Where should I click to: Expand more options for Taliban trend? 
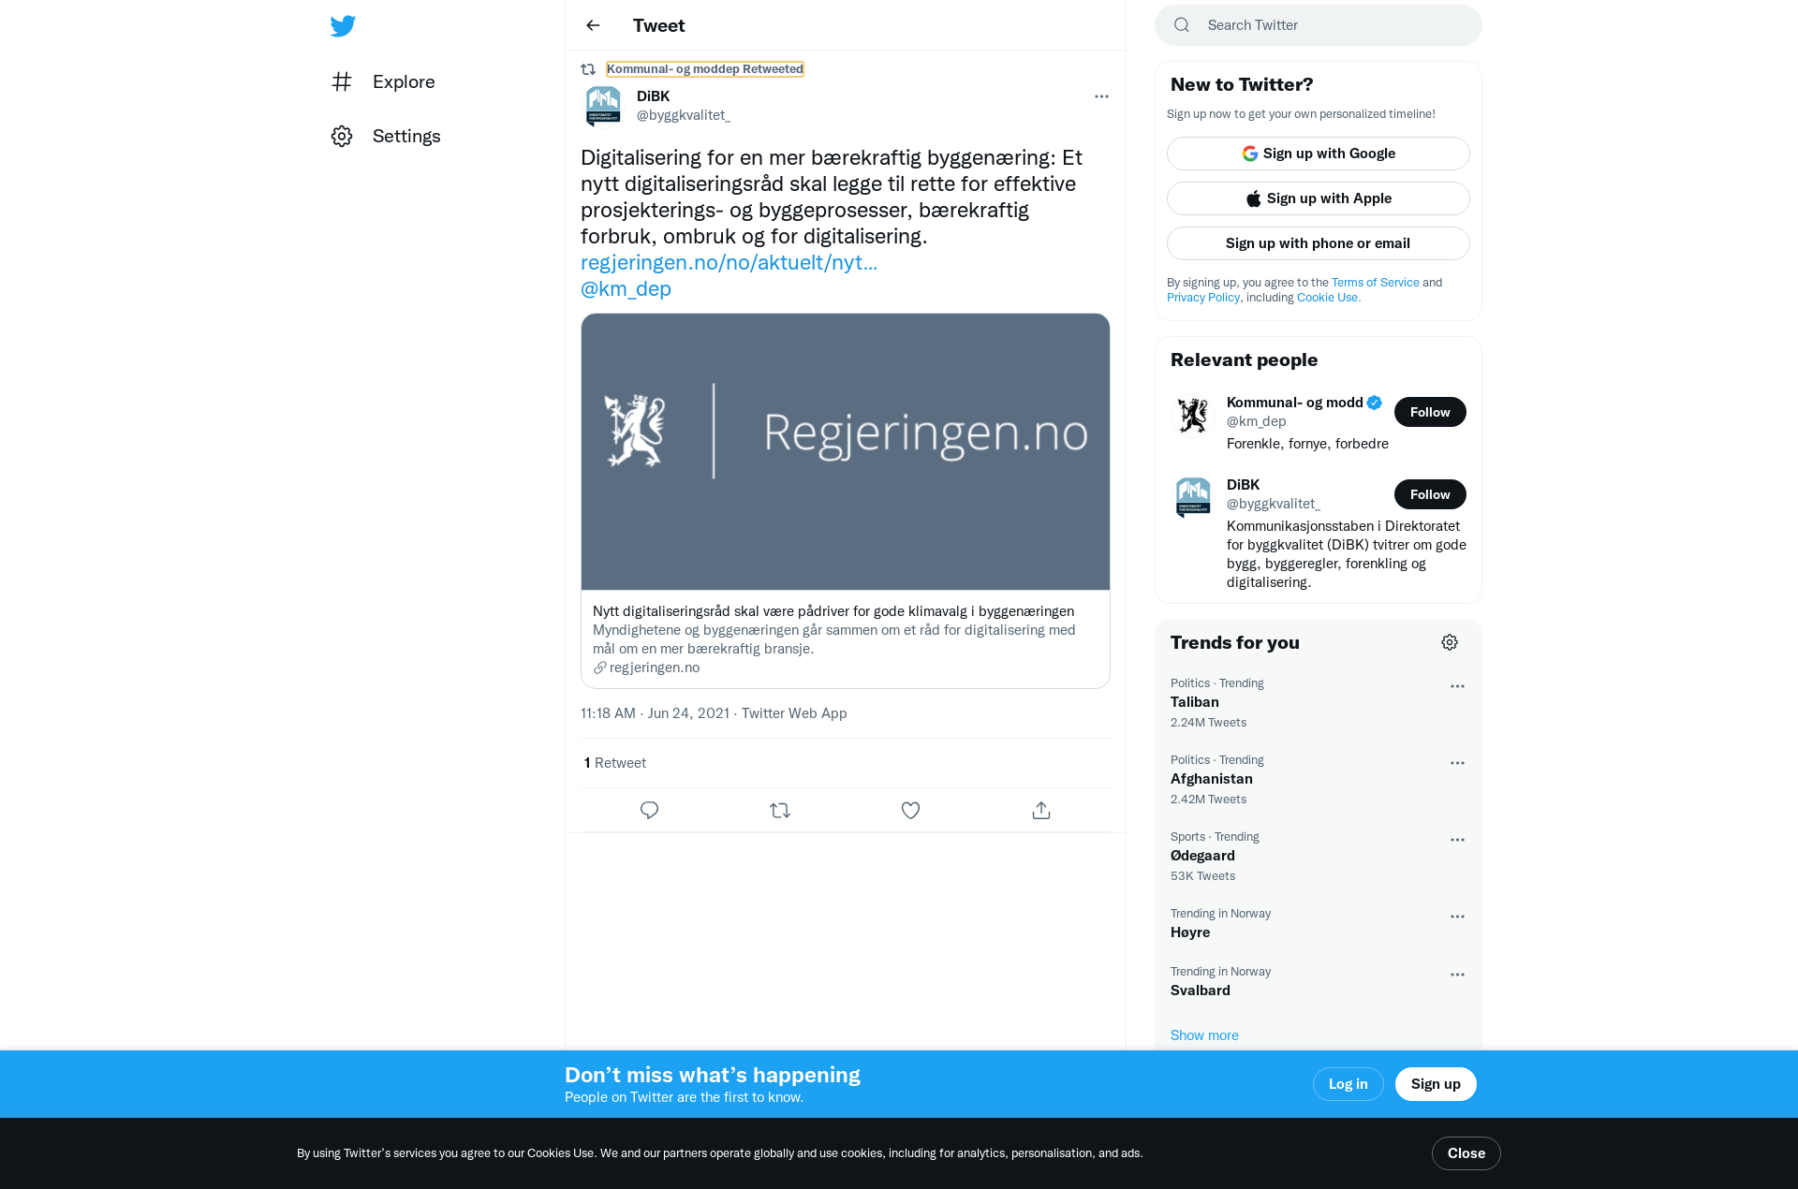coord(1457,686)
